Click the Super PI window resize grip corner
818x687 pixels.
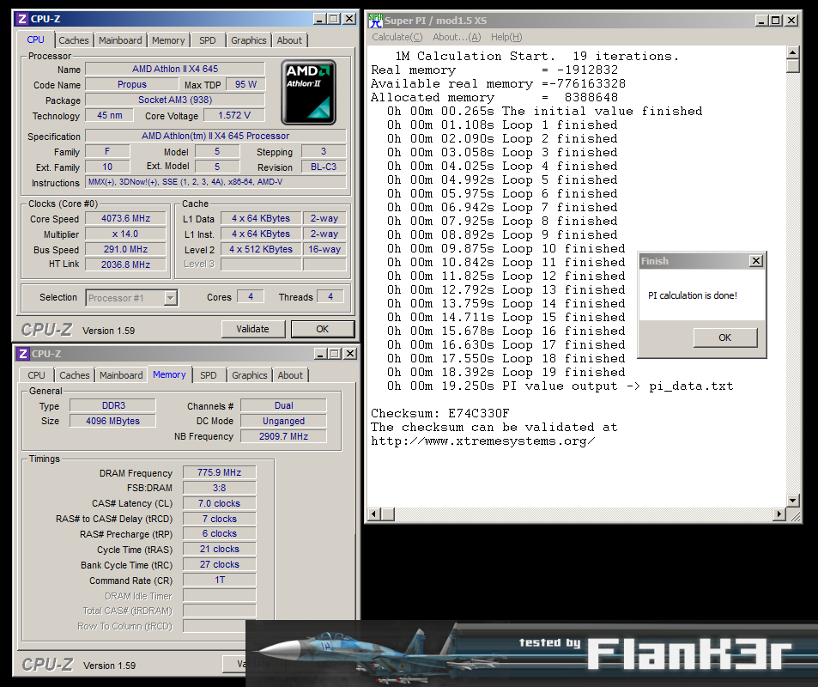coord(794,515)
